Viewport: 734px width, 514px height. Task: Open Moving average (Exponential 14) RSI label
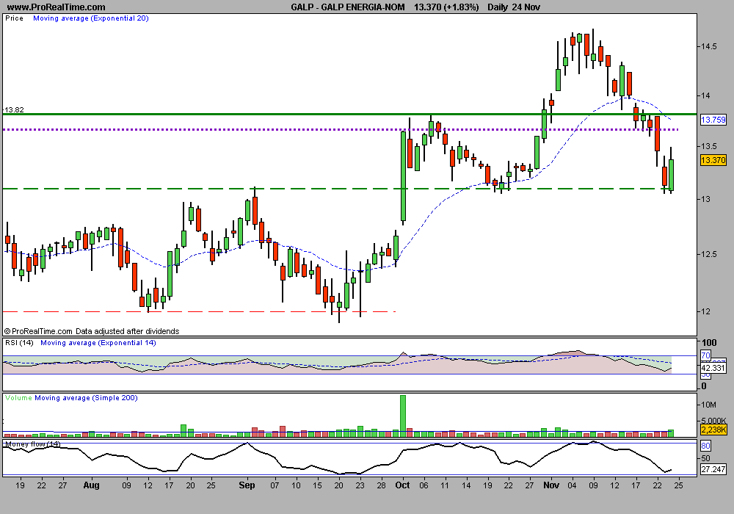tap(98, 343)
